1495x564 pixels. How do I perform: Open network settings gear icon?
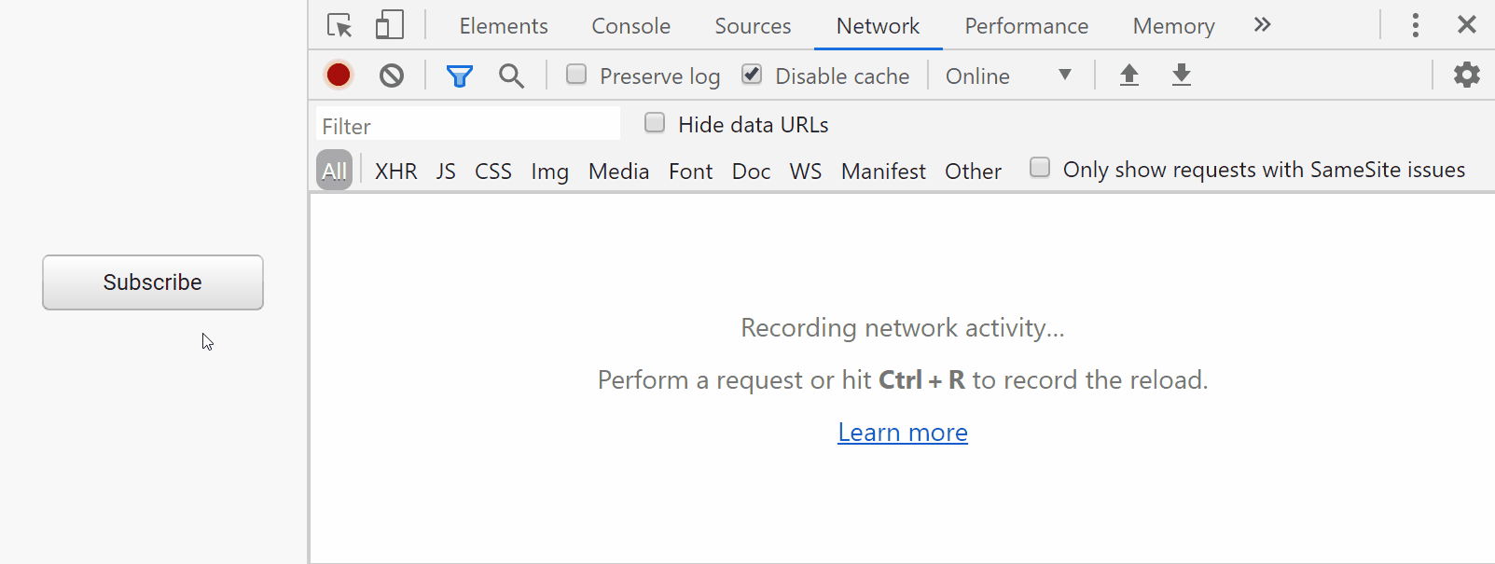click(x=1467, y=75)
